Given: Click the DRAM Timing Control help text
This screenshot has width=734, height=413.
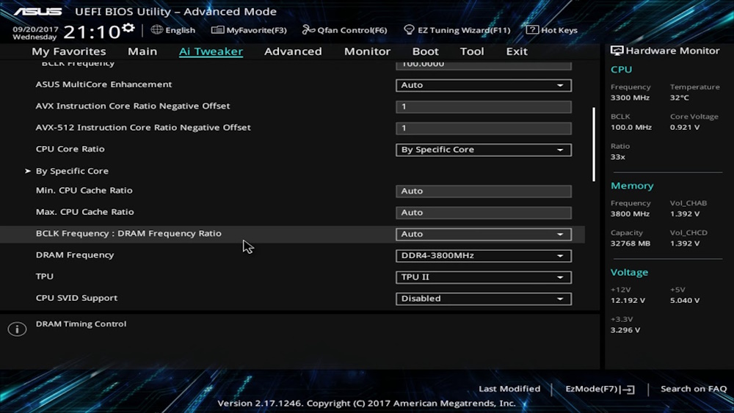Looking at the screenshot, I should click(x=81, y=324).
